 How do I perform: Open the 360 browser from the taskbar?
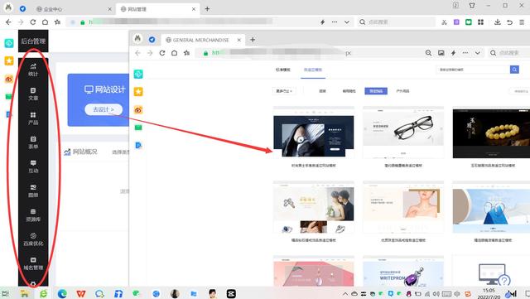tap(43, 293)
